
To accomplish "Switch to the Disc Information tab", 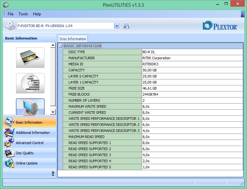I will pyautogui.click(x=73, y=39).
